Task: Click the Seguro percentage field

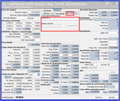Action: [25, 59]
